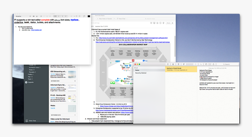Click the Evernote note info icon
This screenshot has width=252, height=137.
click(x=160, y=23)
